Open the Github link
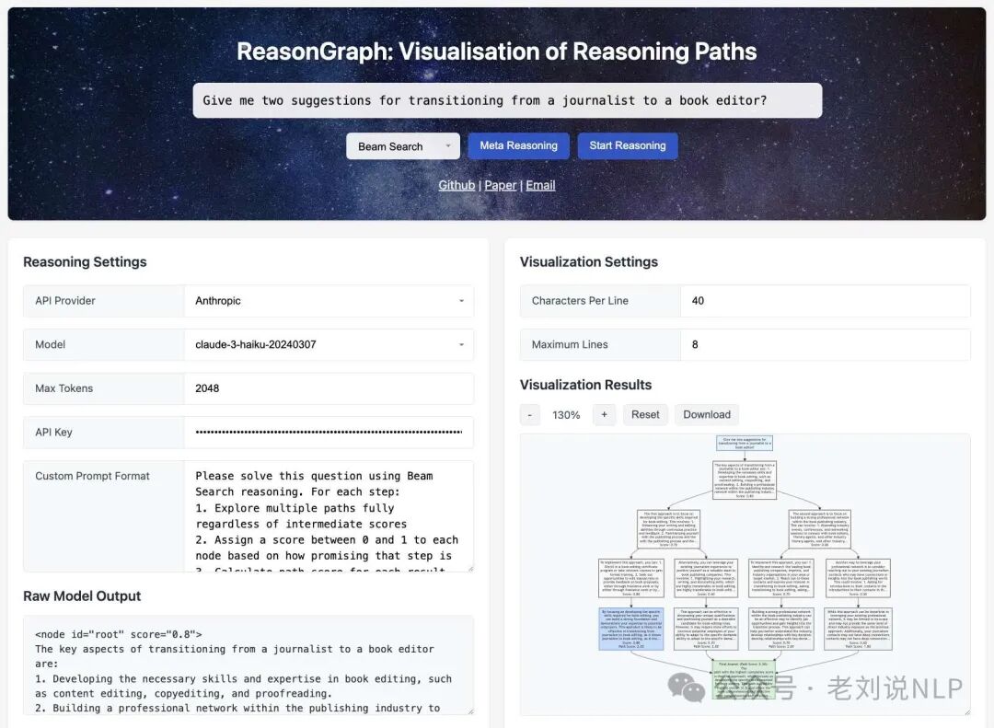 tap(457, 185)
